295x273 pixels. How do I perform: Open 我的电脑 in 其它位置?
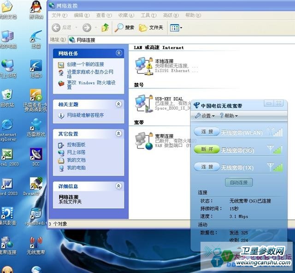coord(76,168)
